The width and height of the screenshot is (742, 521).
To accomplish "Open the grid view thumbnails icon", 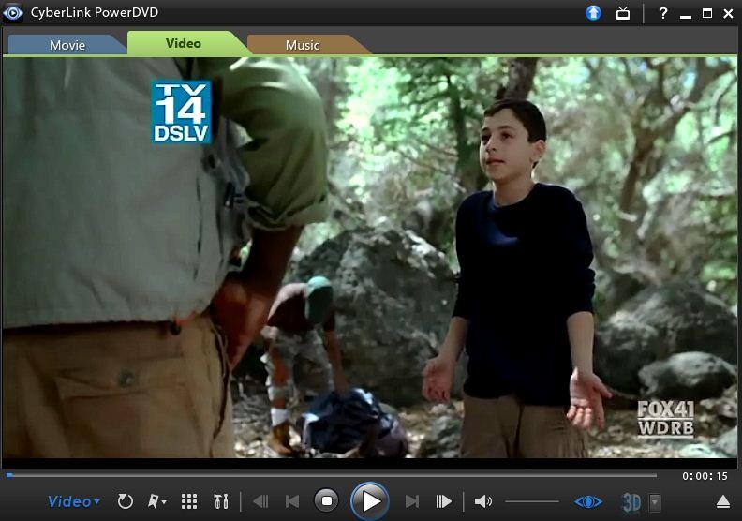I will click(189, 501).
